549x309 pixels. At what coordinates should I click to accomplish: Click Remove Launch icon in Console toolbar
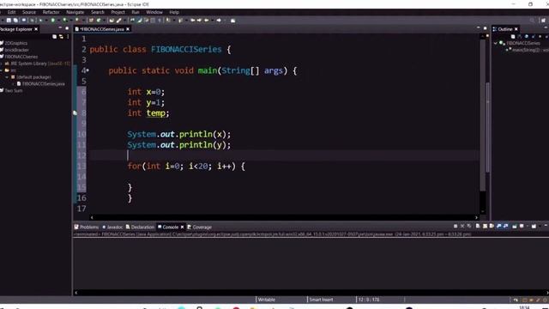pos(462,227)
